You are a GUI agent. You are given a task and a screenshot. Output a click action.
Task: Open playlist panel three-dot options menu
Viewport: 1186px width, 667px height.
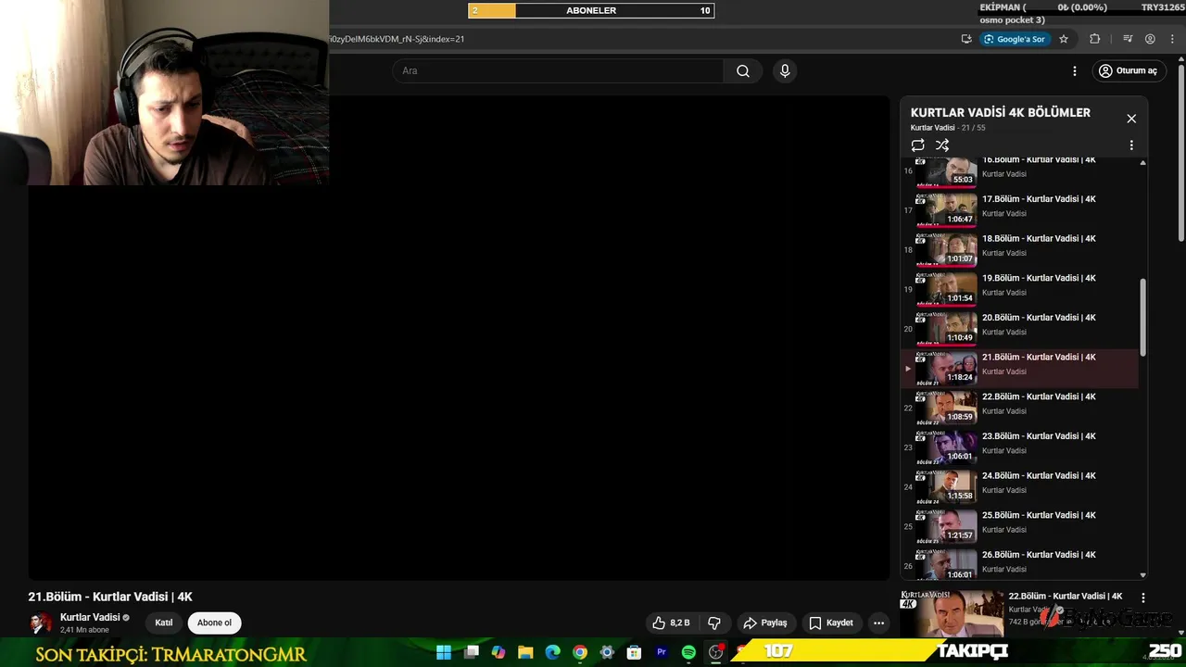(x=1131, y=145)
